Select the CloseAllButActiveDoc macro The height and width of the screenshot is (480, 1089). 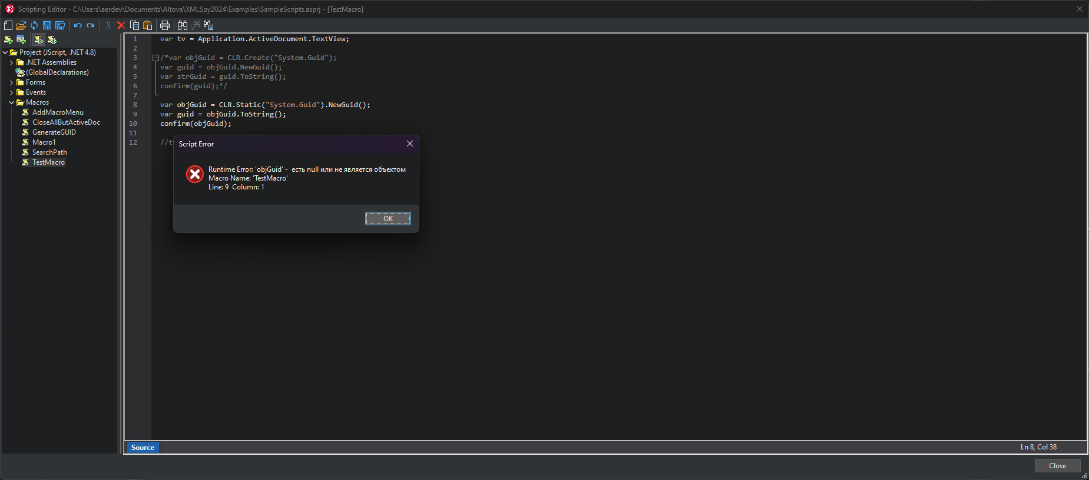[66, 122]
